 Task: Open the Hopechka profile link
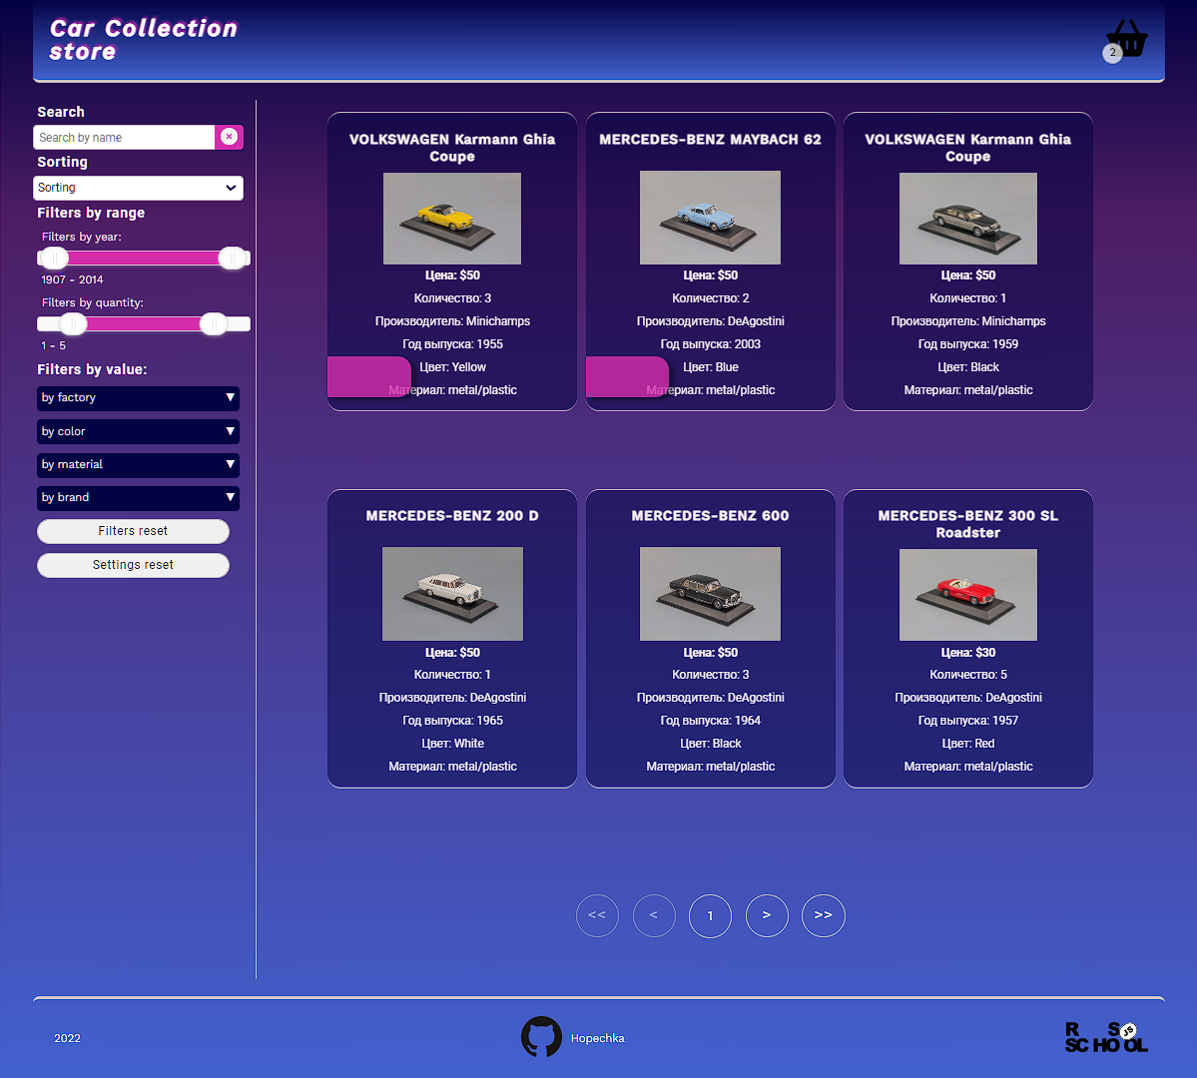pos(598,1038)
